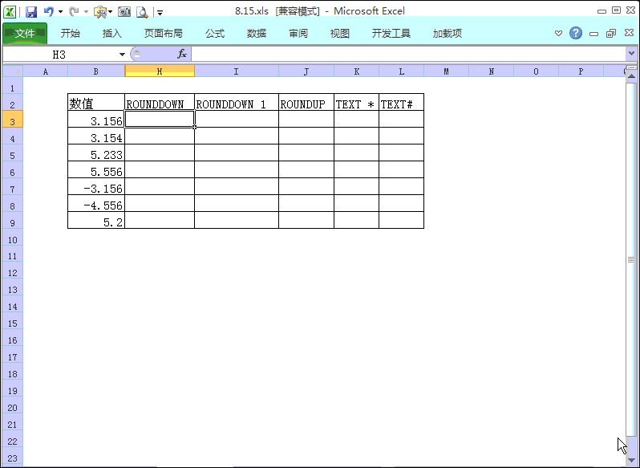
Task: Select column M header
Action: [x=446, y=71]
